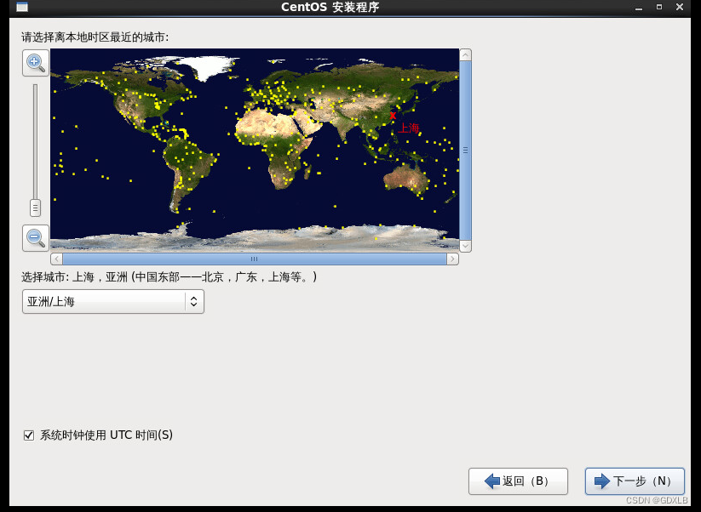Click the zoom out magnifier icon
This screenshot has height=512, width=701.
(36, 238)
